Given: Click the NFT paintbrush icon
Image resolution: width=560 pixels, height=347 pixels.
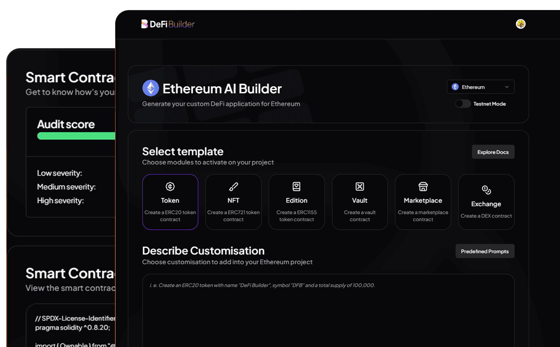Looking at the screenshot, I should 233,187.
